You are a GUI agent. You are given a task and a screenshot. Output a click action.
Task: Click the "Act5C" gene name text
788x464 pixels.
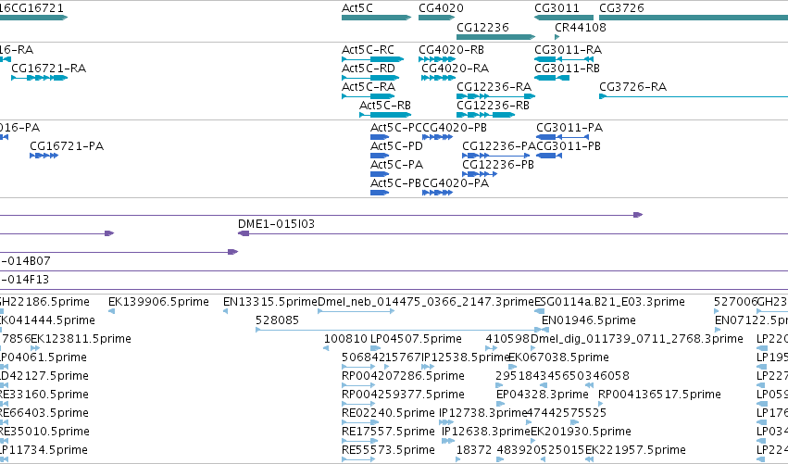click(x=357, y=8)
